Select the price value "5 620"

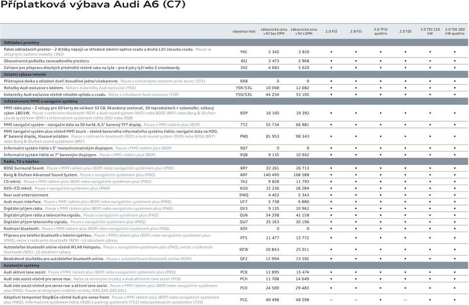(x=303, y=68)
